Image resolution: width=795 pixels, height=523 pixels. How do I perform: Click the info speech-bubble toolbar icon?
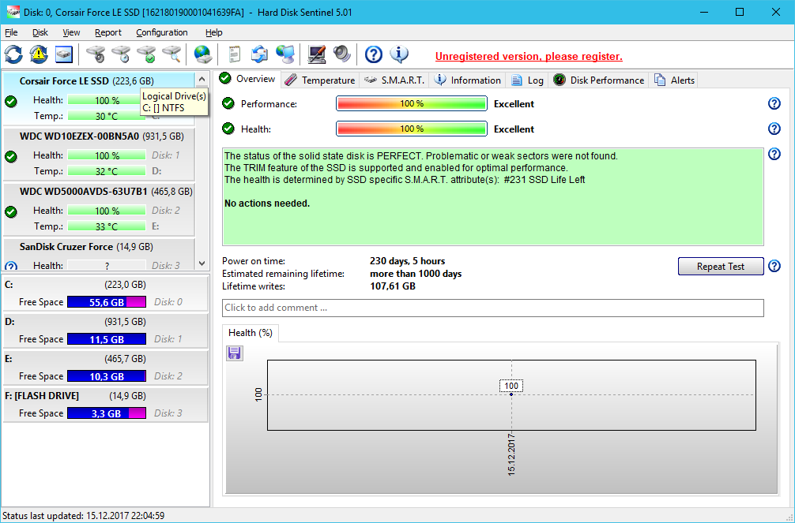point(399,54)
